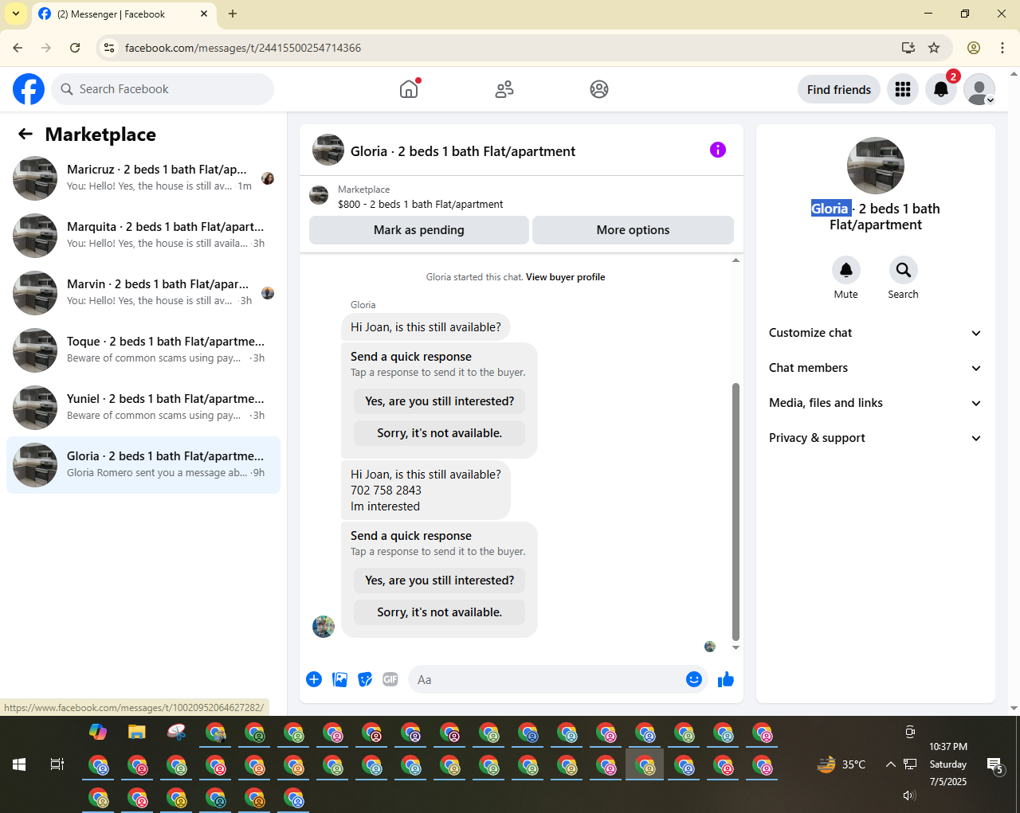1020x813 pixels.
Task: Select the Gloria conversation
Action: (143, 465)
